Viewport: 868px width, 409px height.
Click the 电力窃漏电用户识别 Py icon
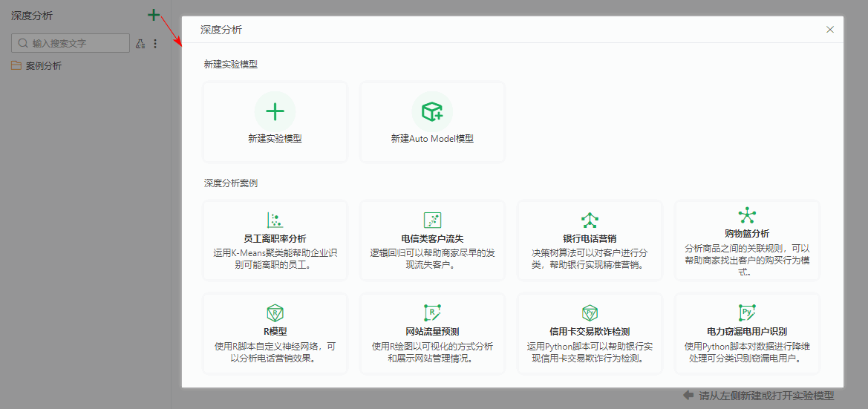(x=747, y=313)
